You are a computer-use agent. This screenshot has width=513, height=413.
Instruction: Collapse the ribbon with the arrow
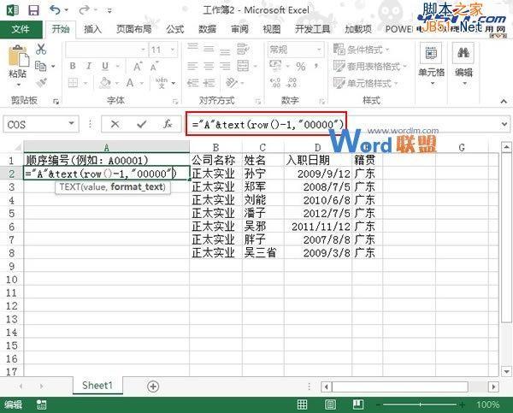[x=504, y=102]
